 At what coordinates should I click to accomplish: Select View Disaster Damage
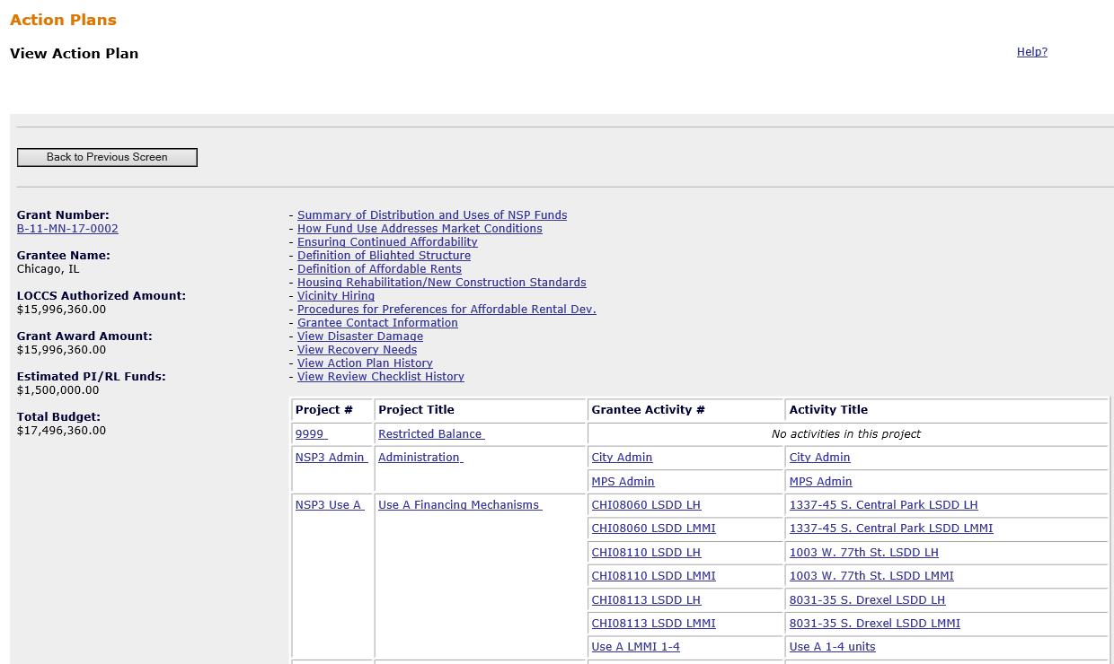pos(360,336)
